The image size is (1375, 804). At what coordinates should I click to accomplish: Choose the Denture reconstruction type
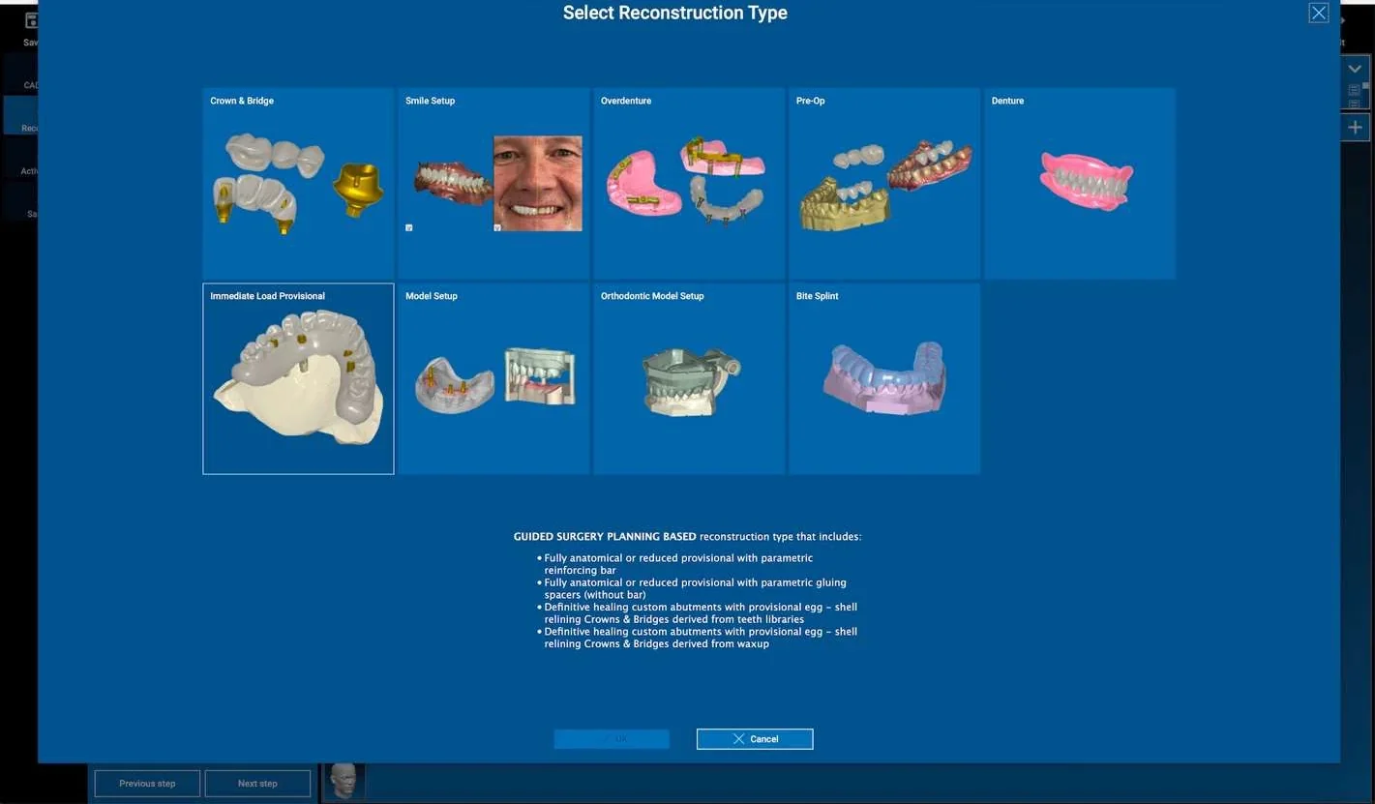coord(1080,184)
